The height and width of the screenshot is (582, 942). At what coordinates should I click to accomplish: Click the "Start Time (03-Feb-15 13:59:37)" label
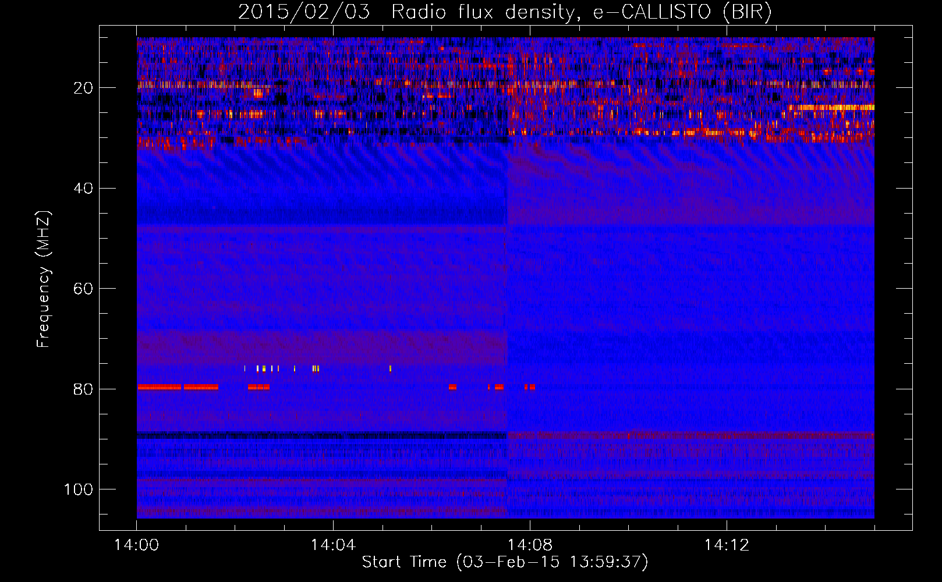coord(505,562)
